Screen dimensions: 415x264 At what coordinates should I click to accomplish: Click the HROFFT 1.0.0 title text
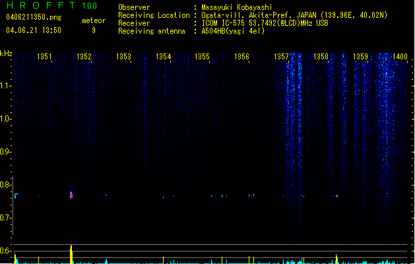(x=52, y=5)
